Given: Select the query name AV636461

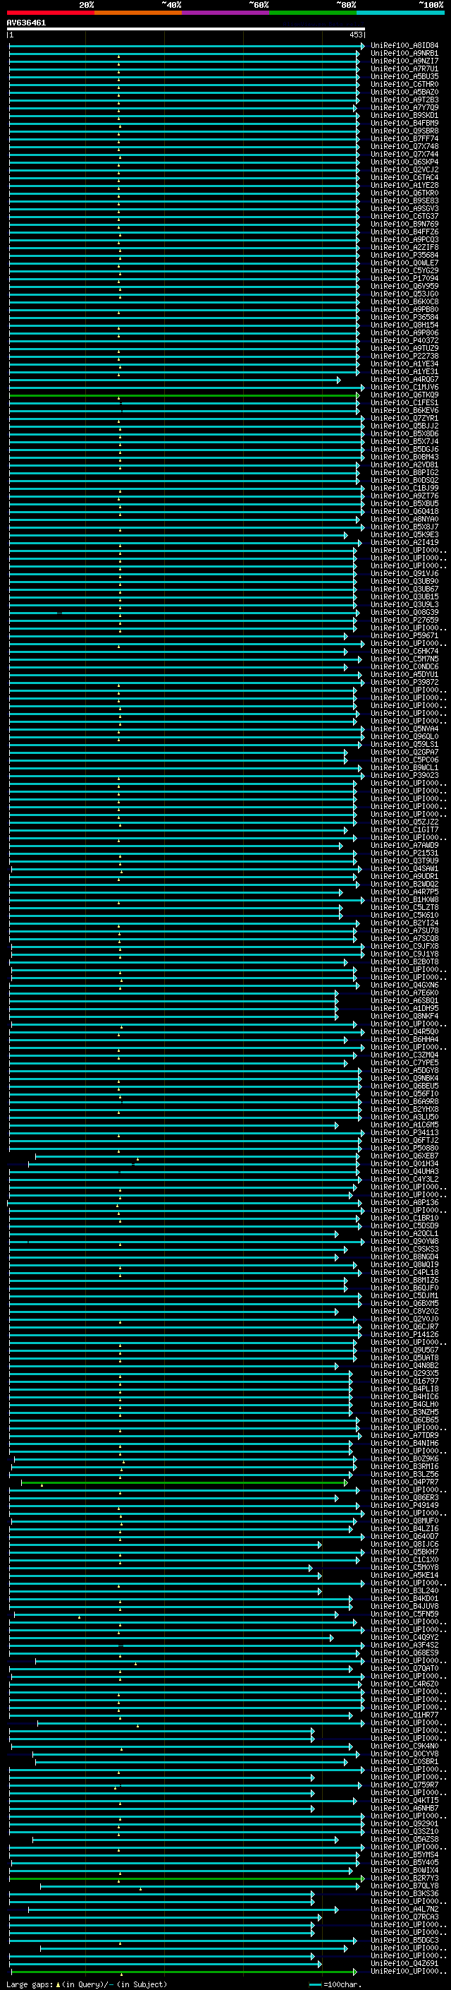Looking at the screenshot, I should pyautogui.click(x=26, y=23).
